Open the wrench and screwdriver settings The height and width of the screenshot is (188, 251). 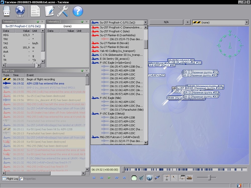(62, 11)
